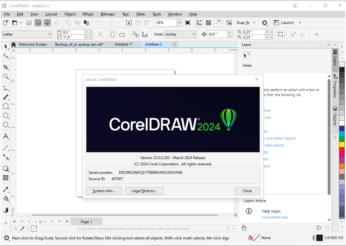Set page to portrait orientation
346x246 pixels.
pyautogui.click(x=113, y=34)
